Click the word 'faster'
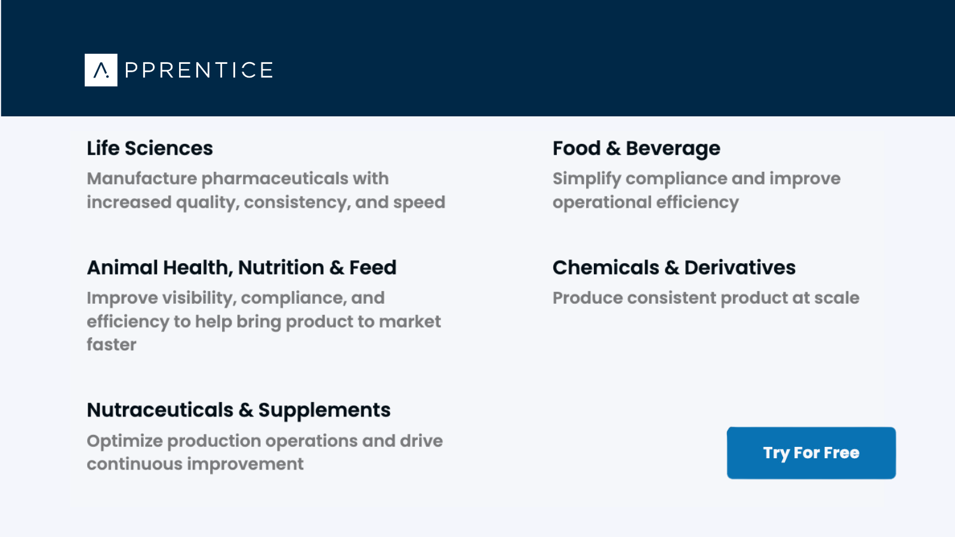This screenshot has height=537, width=955. pos(112,344)
